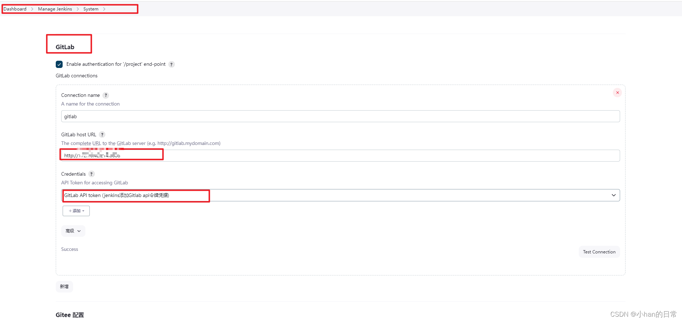
Task: Expand the 添加 credentials dropdown button
Action: pos(76,211)
